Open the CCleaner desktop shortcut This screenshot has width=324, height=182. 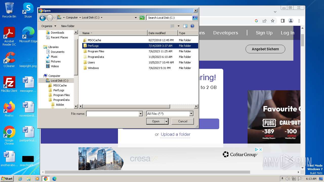[9, 60]
